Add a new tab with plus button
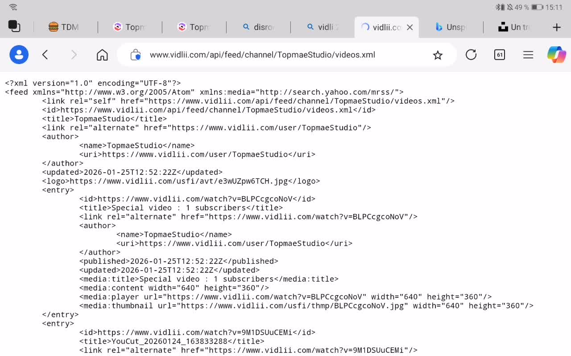This screenshot has width=571, height=356. tap(556, 27)
